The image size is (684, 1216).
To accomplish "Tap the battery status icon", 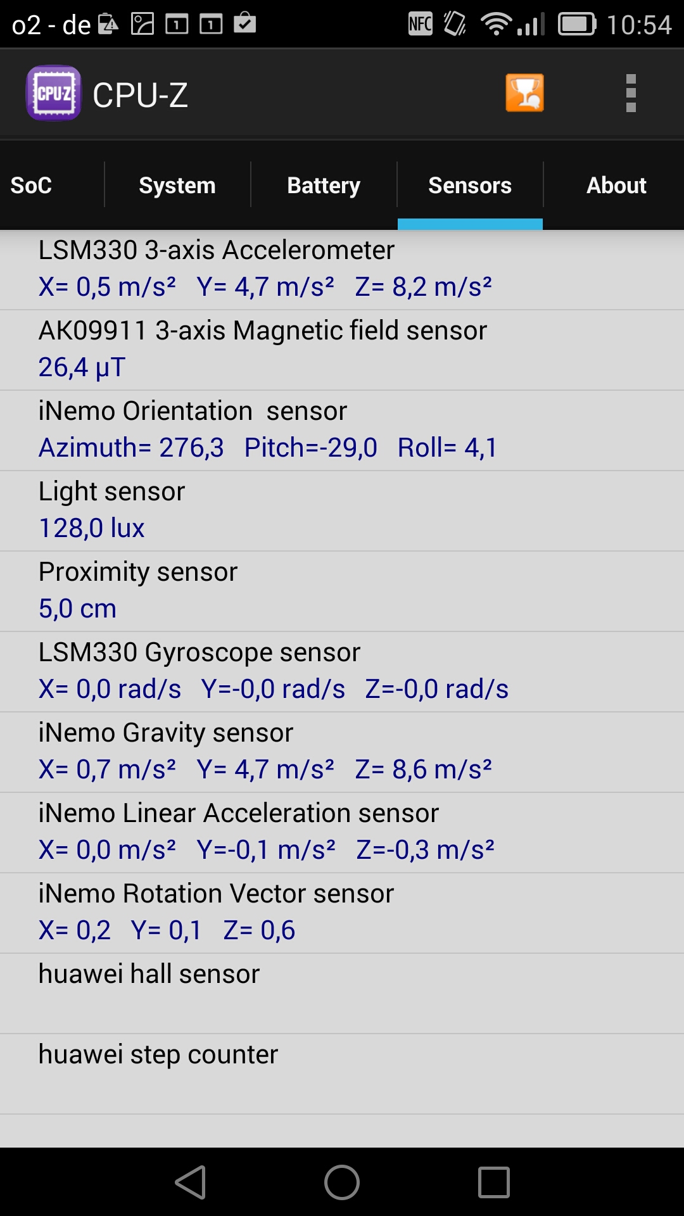I will (x=576, y=24).
